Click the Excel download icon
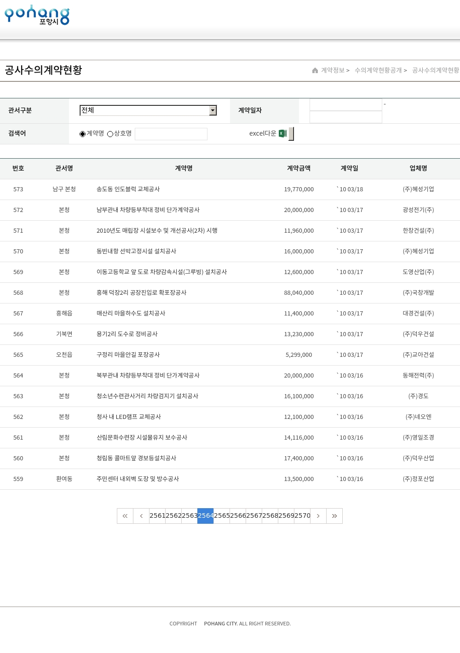Viewport: 460px width, 653px height. (x=283, y=133)
